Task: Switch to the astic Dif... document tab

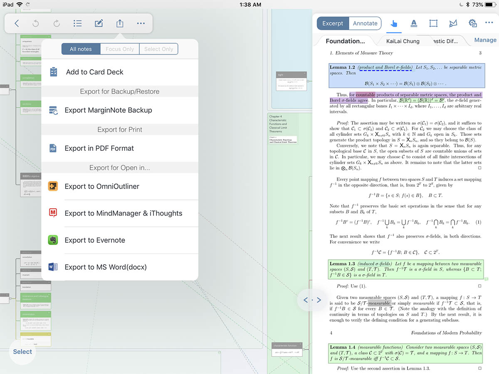Action: (x=446, y=41)
